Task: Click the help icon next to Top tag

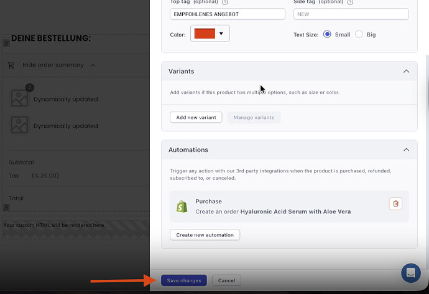Action: click(225, 2)
